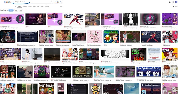Screen dimensions: 178x94
Task: Expand the More search categories menu
Action: click(x=47, y=6)
